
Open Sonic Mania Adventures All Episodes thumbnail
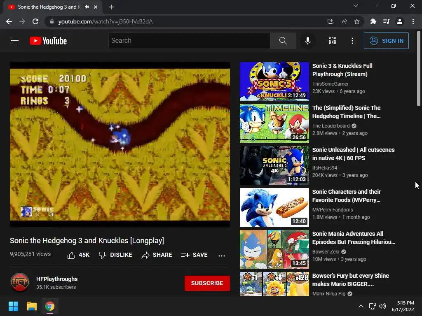tap(274, 249)
